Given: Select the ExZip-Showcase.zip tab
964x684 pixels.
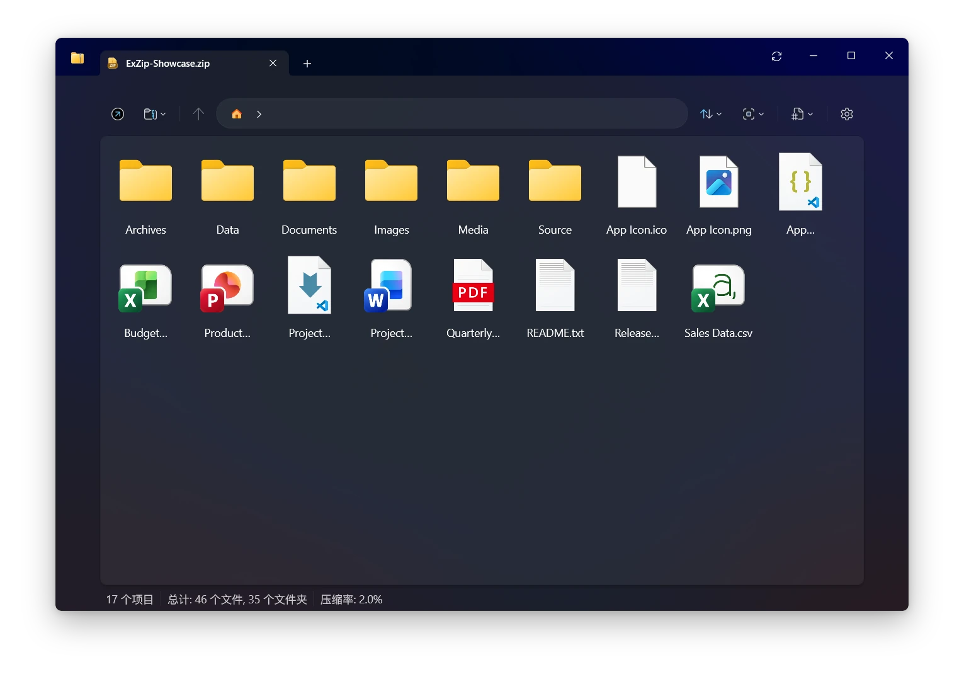Looking at the screenshot, I should coord(195,63).
